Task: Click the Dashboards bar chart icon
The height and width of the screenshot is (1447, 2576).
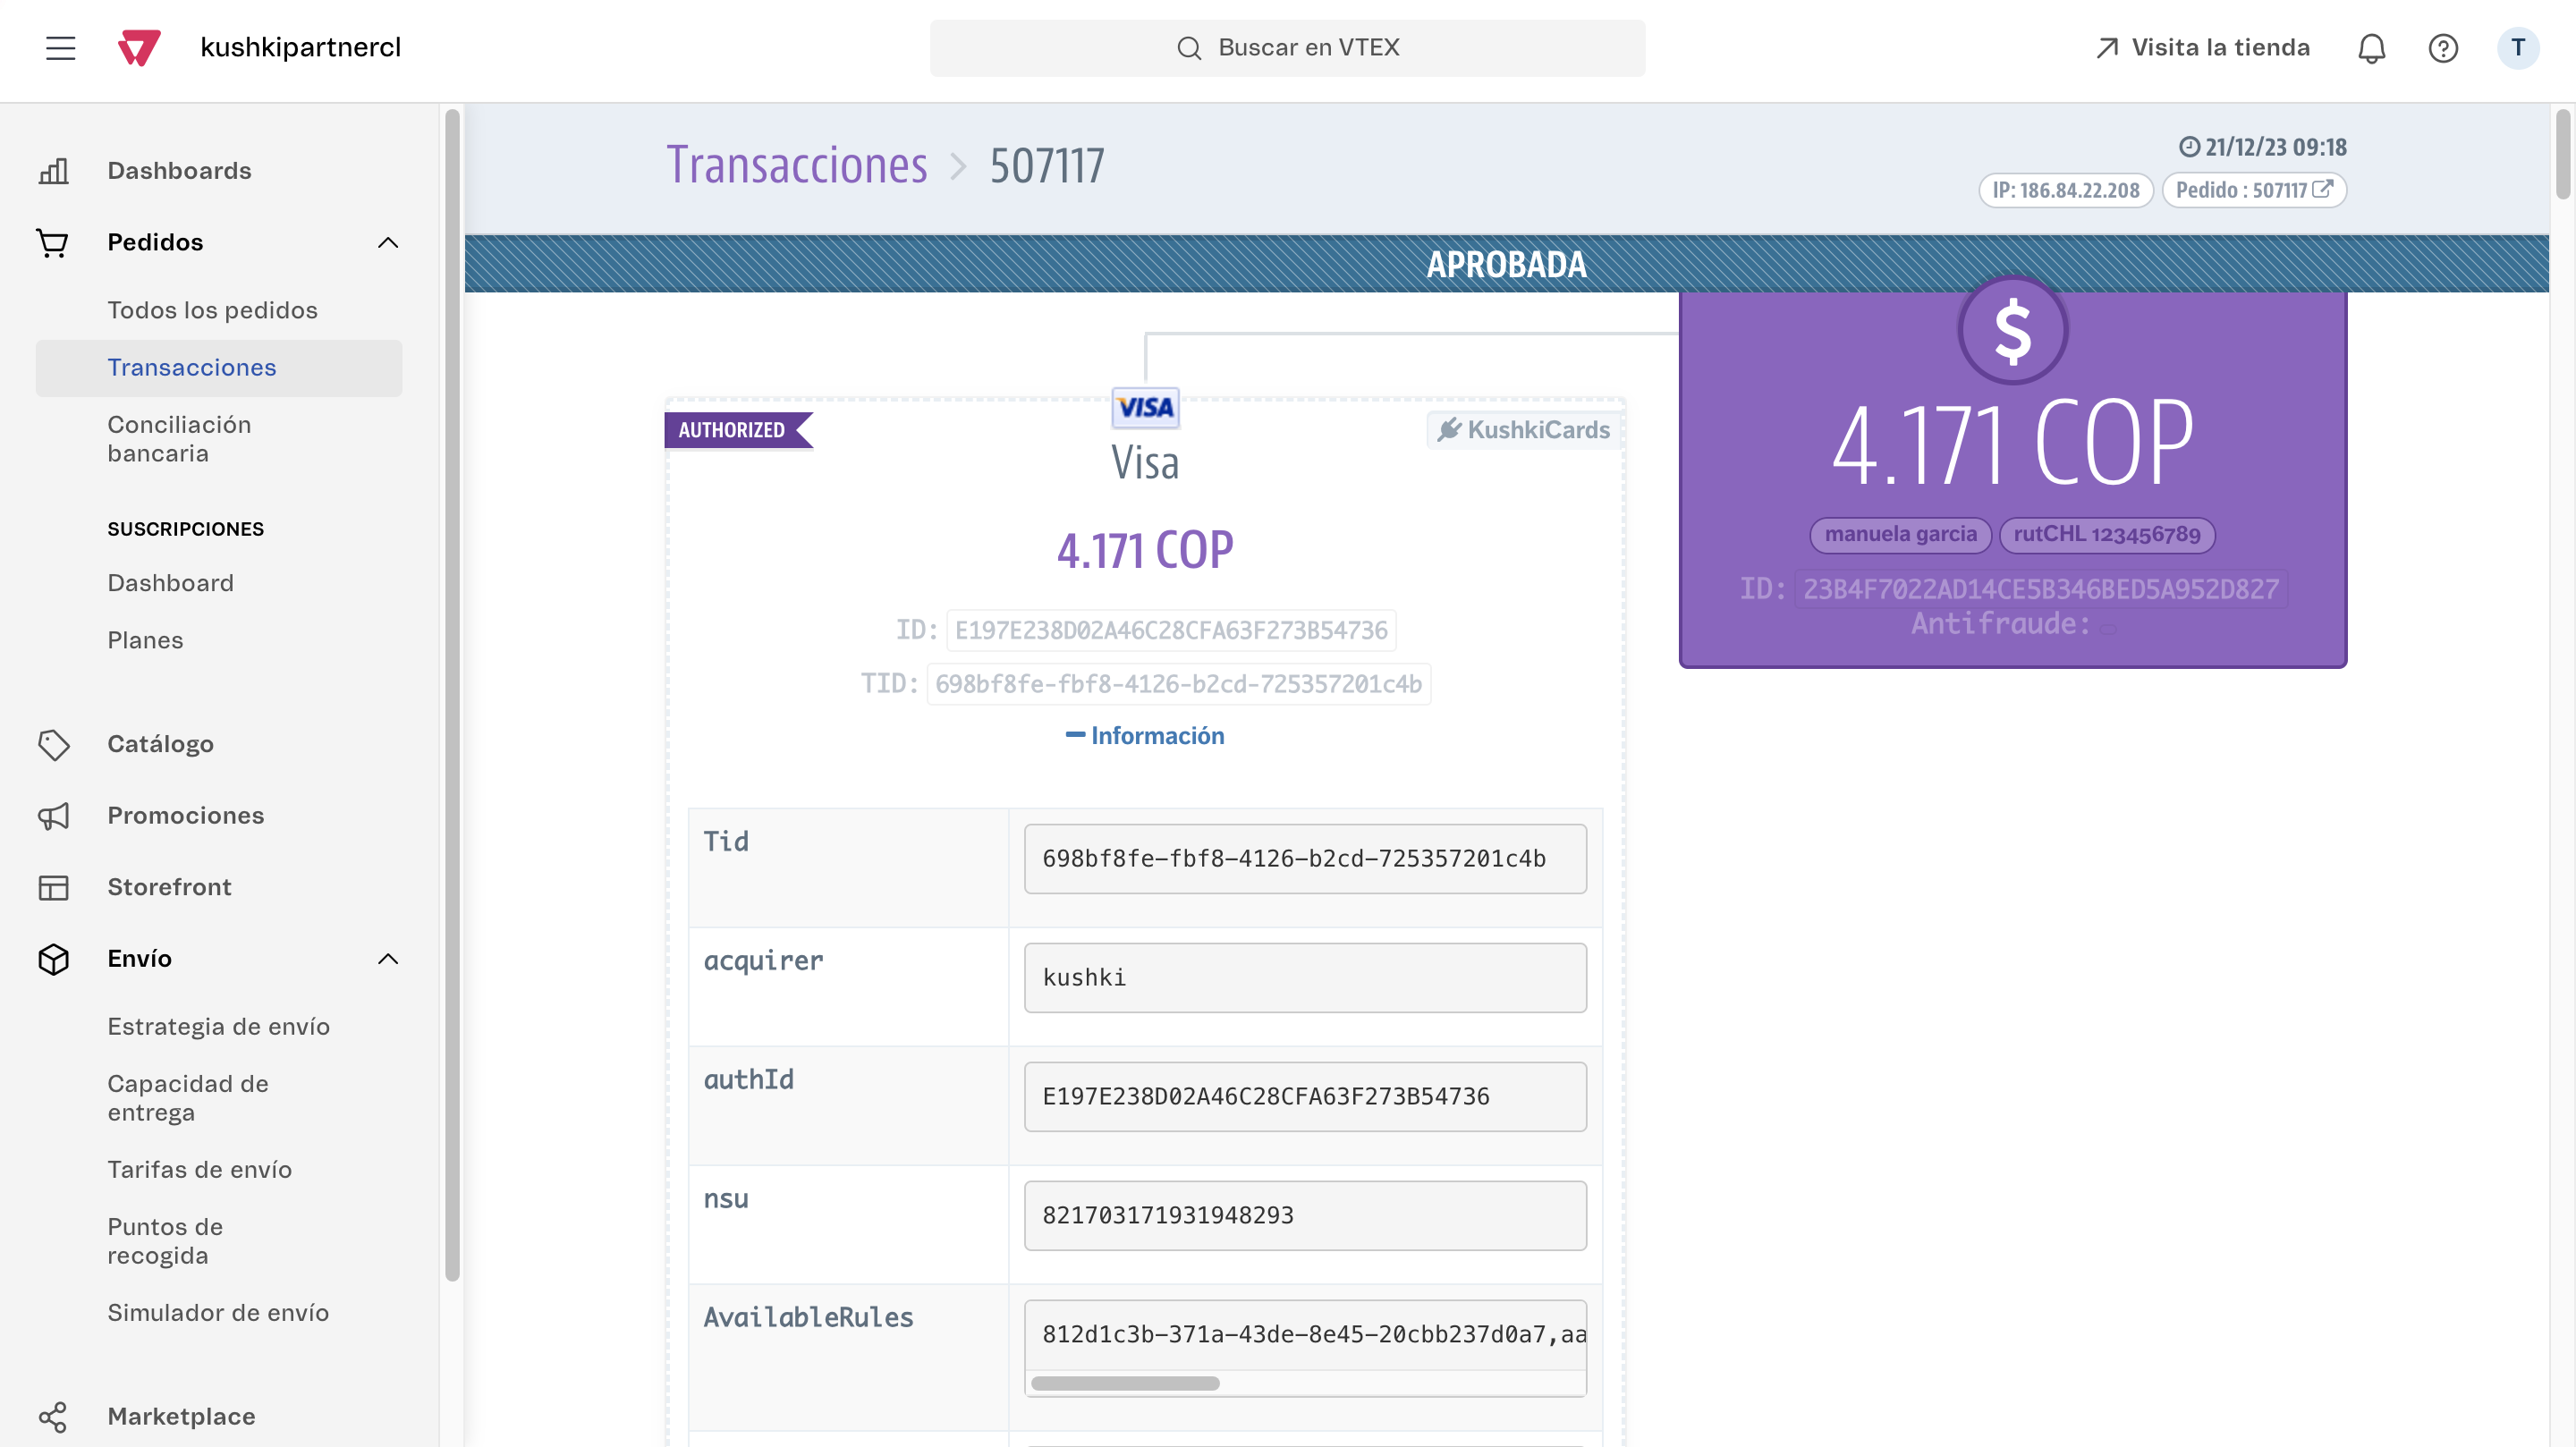Action: (x=53, y=171)
